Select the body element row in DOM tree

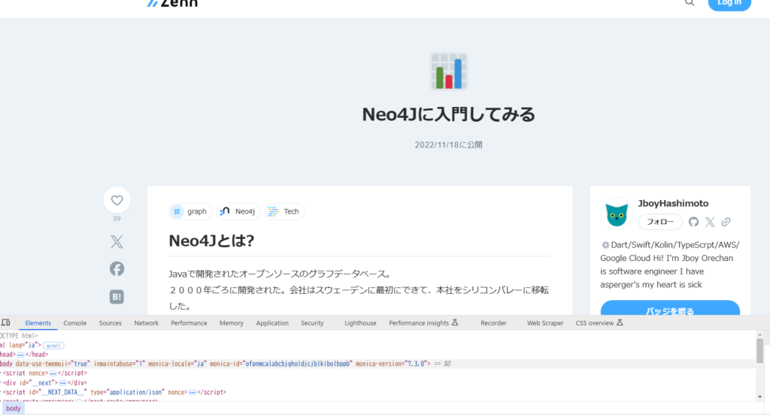point(377,364)
